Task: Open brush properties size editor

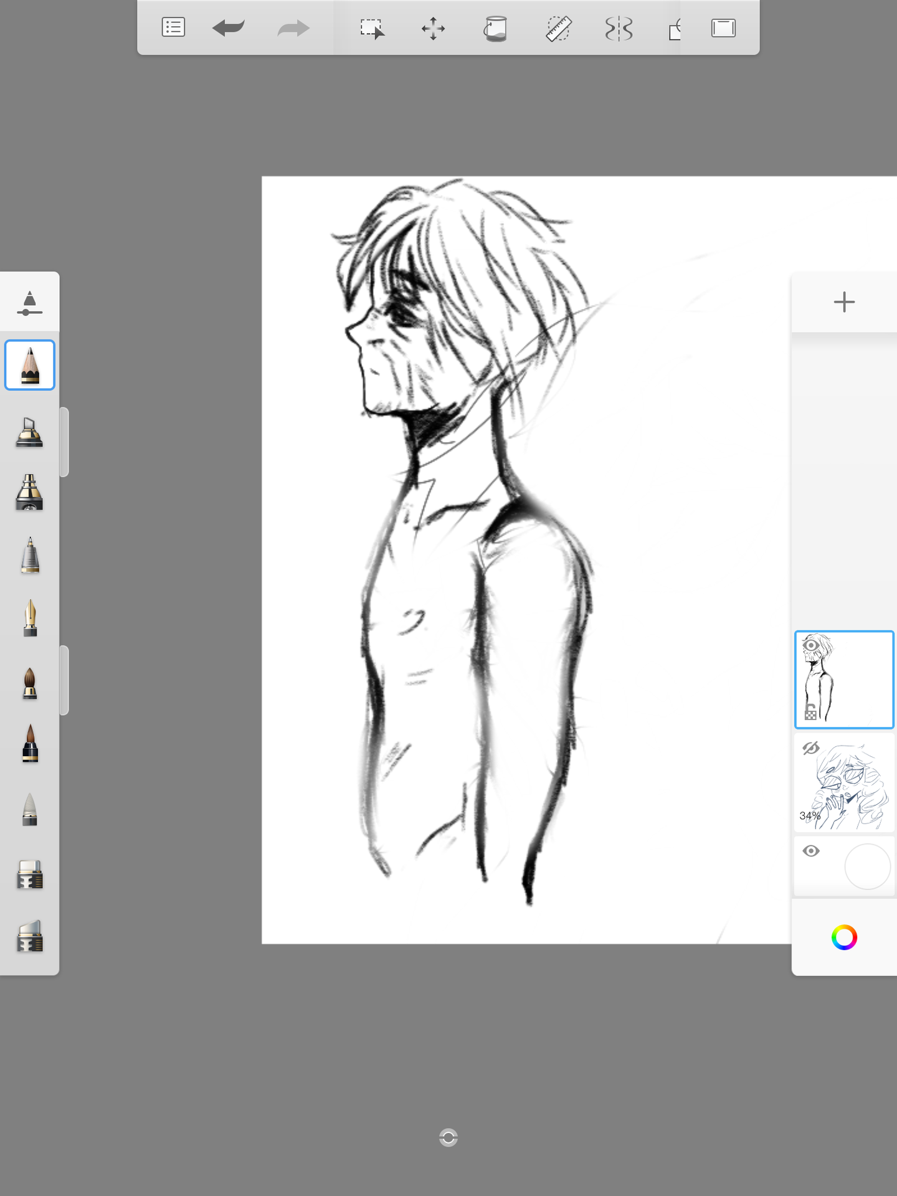Action: [x=29, y=303]
